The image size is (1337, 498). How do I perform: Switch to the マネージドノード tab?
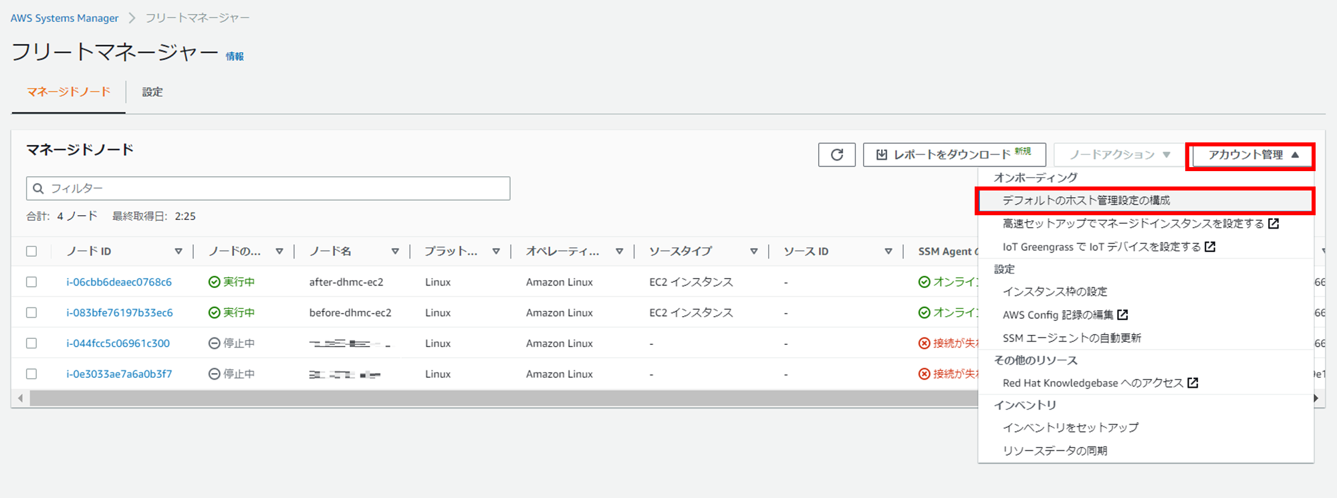[68, 92]
